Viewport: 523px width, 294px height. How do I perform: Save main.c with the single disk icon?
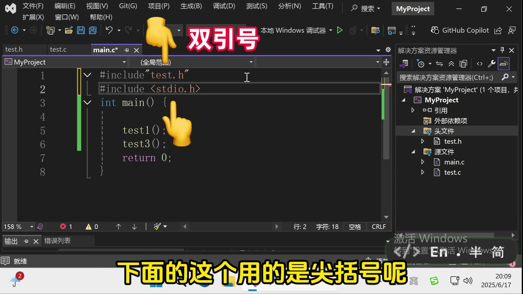pos(81,30)
